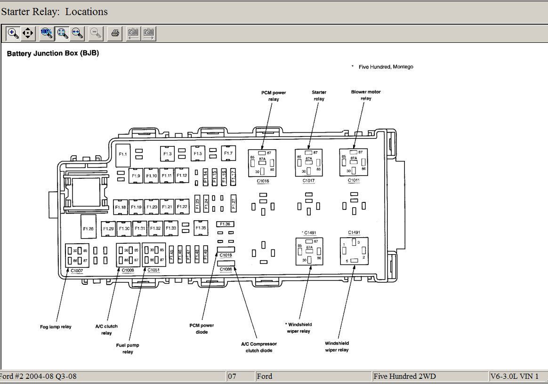Screen dimensions: 548x384
Task: Go to next image with camera icon
Action: [149, 33]
